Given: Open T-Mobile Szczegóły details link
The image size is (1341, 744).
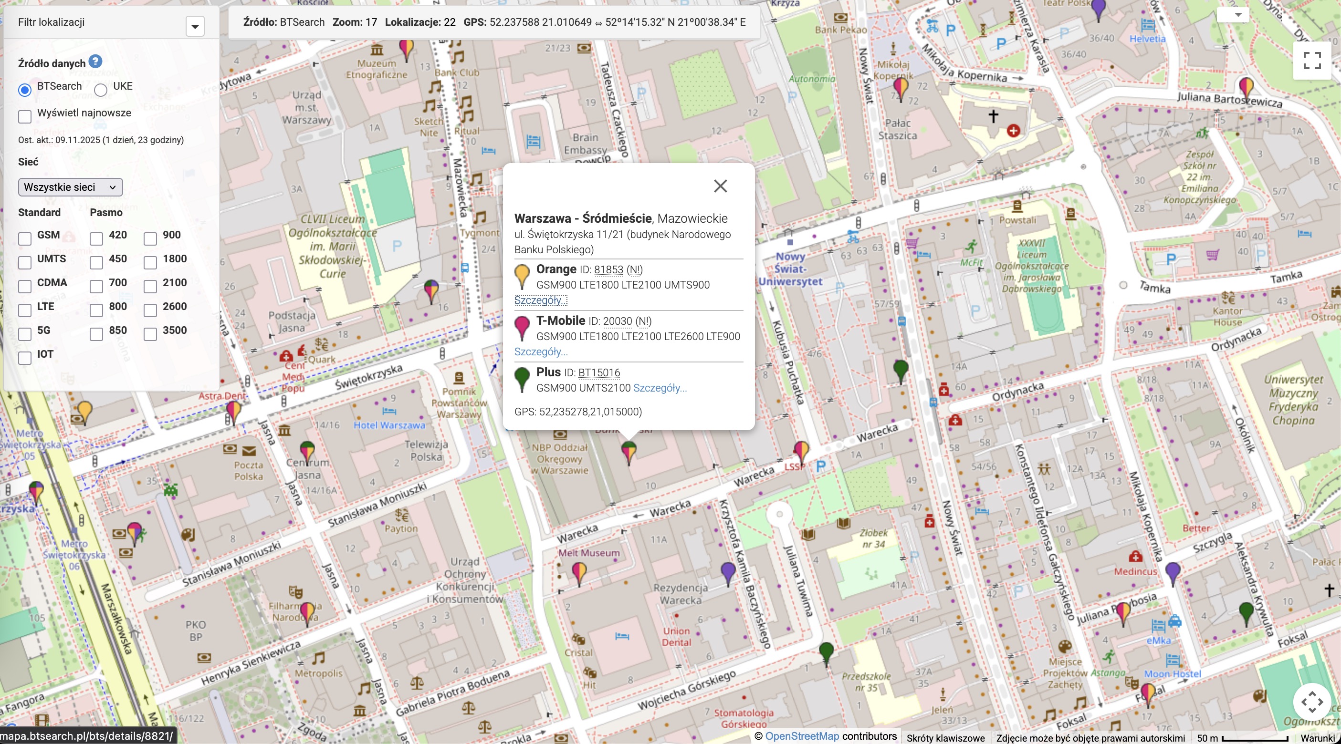Looking at the screenshot, I should tap(541, 351).
